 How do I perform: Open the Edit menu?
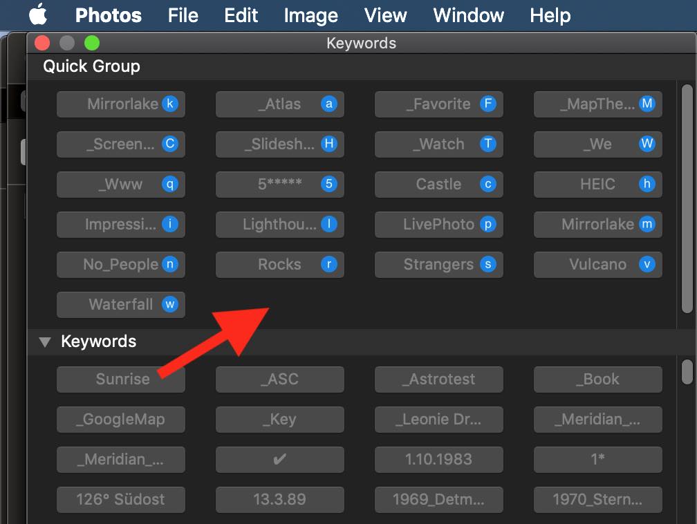point(241,15)
